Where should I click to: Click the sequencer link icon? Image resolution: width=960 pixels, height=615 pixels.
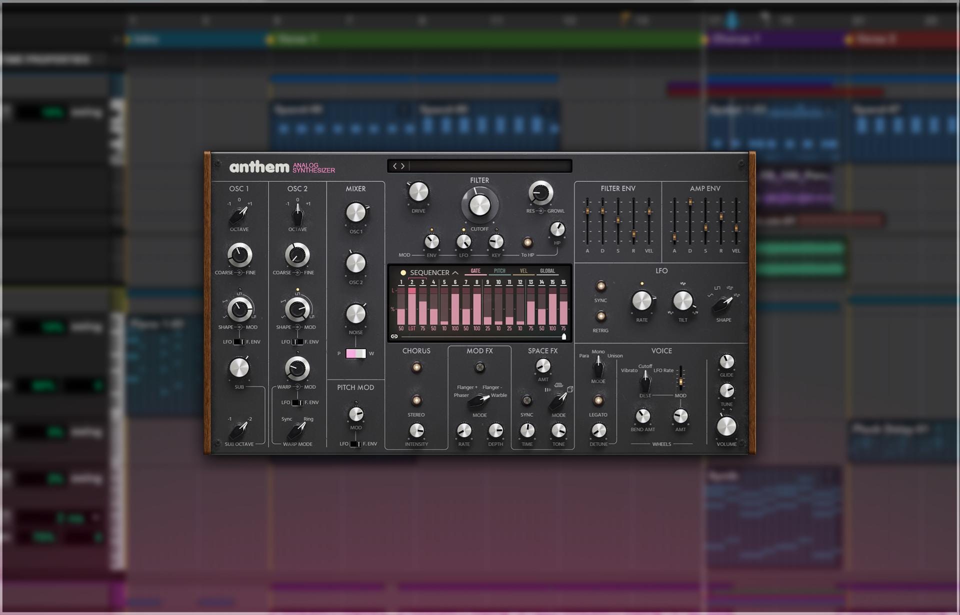(x=394, y=336)
